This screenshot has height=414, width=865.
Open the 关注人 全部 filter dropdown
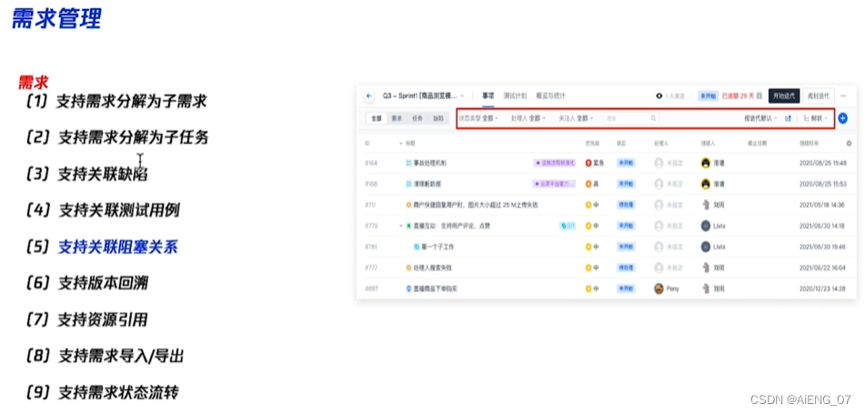[576, 118]
